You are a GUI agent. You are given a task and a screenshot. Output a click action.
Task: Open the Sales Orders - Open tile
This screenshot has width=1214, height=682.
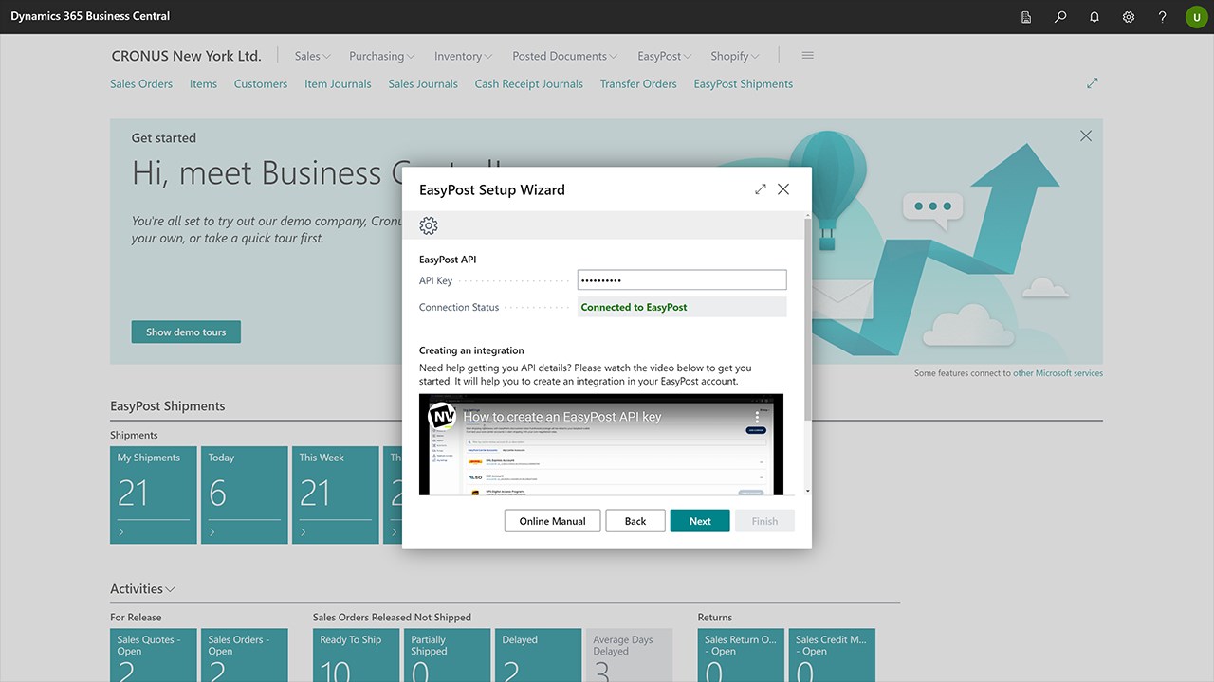(245, 655)
